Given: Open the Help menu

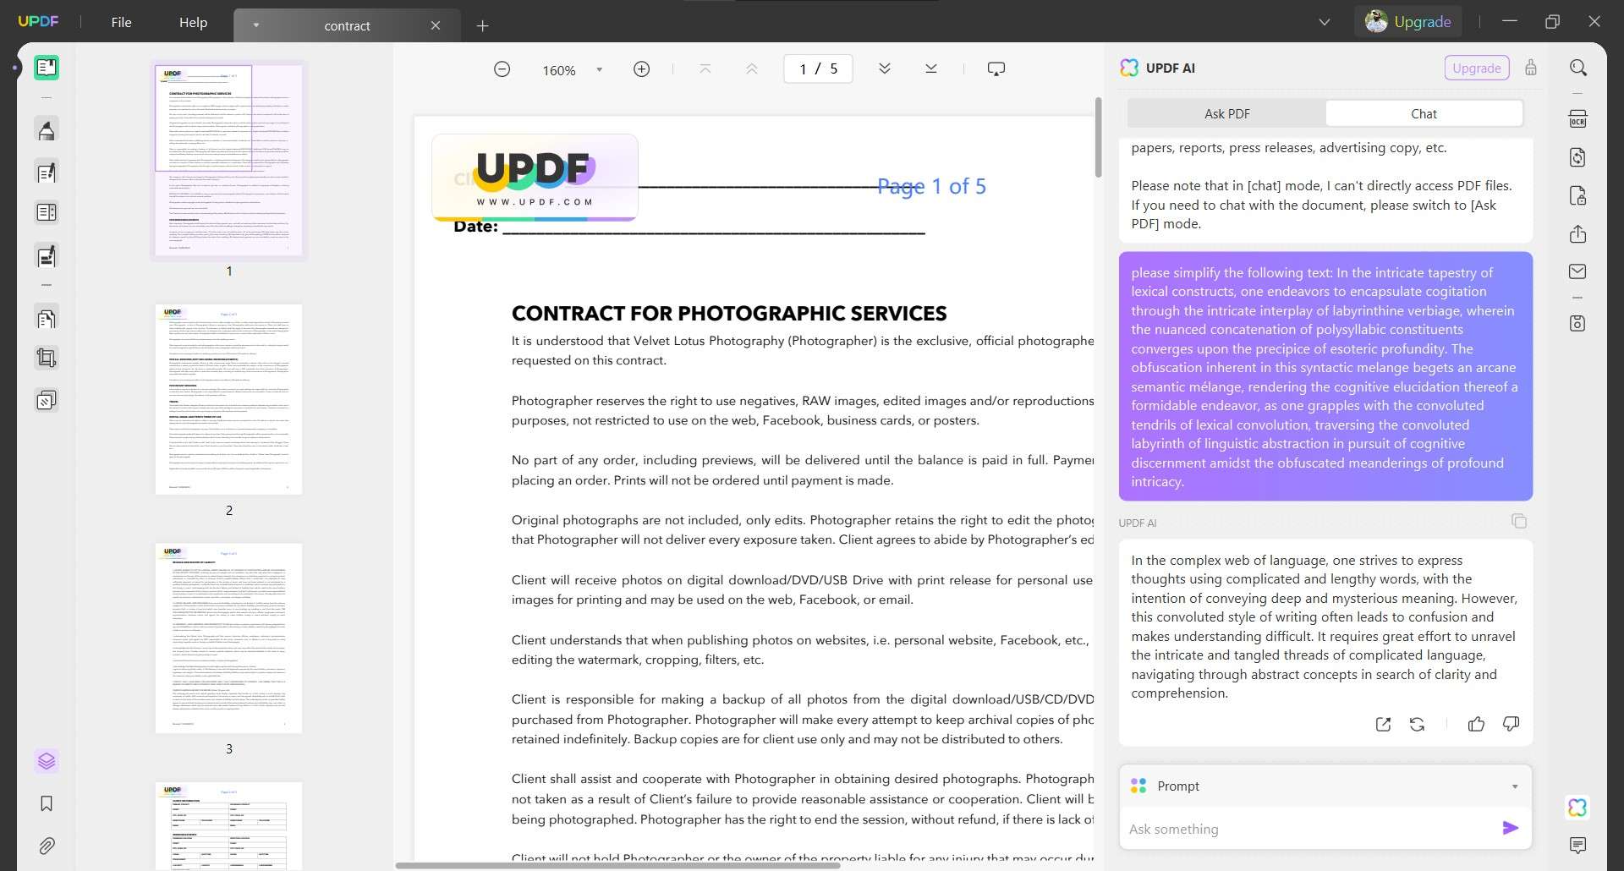Looking at the screenshot, I should click(193, 22).
